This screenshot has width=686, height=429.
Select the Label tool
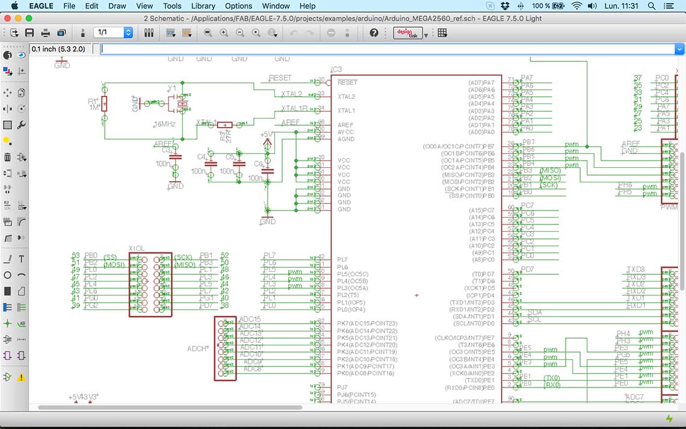[x=21, y=324]
